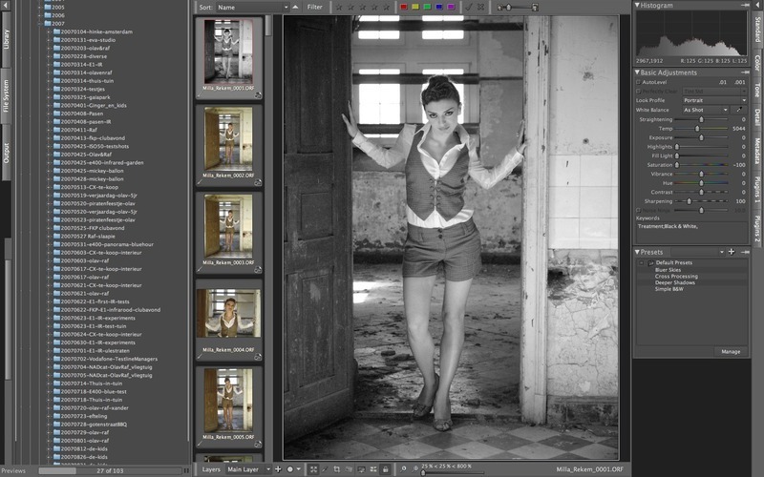Screen dimensions: 764x477
Task: Collapse the Basic Adjustments panel triangle
Action: (x=637, y=73)
